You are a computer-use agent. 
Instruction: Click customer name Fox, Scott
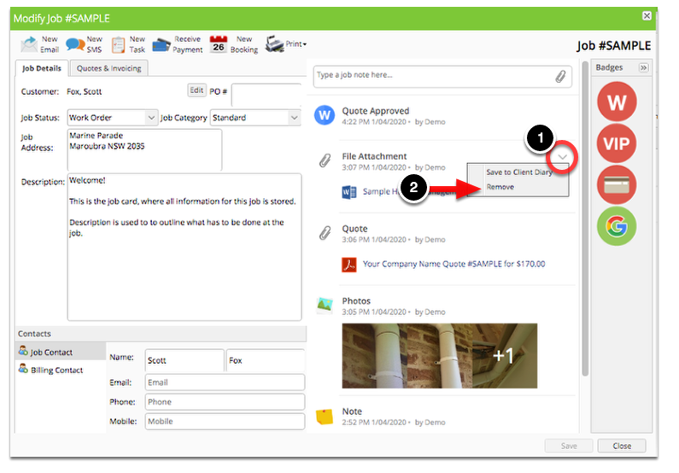(x=84, y=91)
